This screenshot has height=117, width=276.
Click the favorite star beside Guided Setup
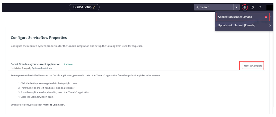pyautogui.click(x=94, y=7)
